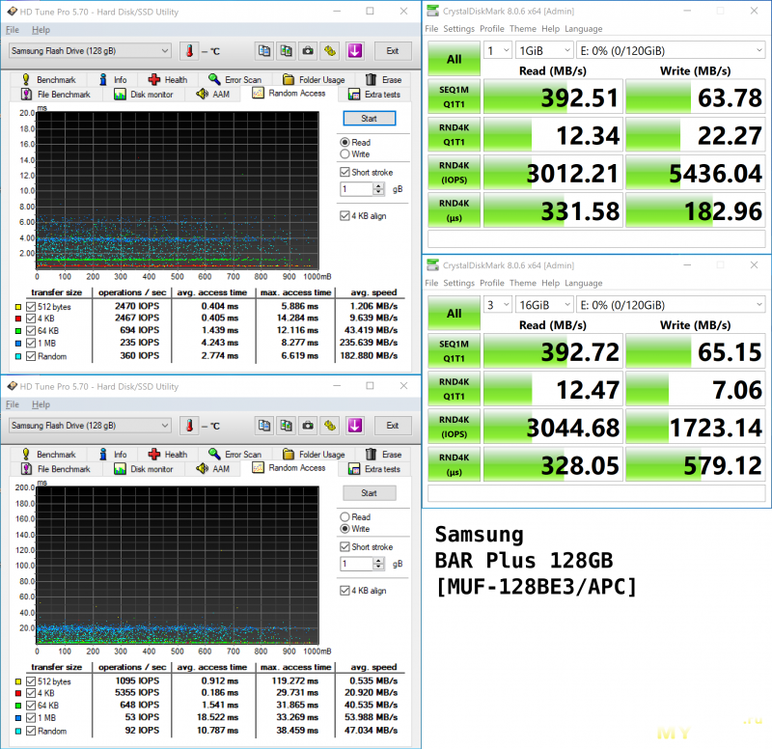The image size is (772, 749).
Task: Toggle Short stroke checkbox in Read-mode HD Tune
Action: 345,173
